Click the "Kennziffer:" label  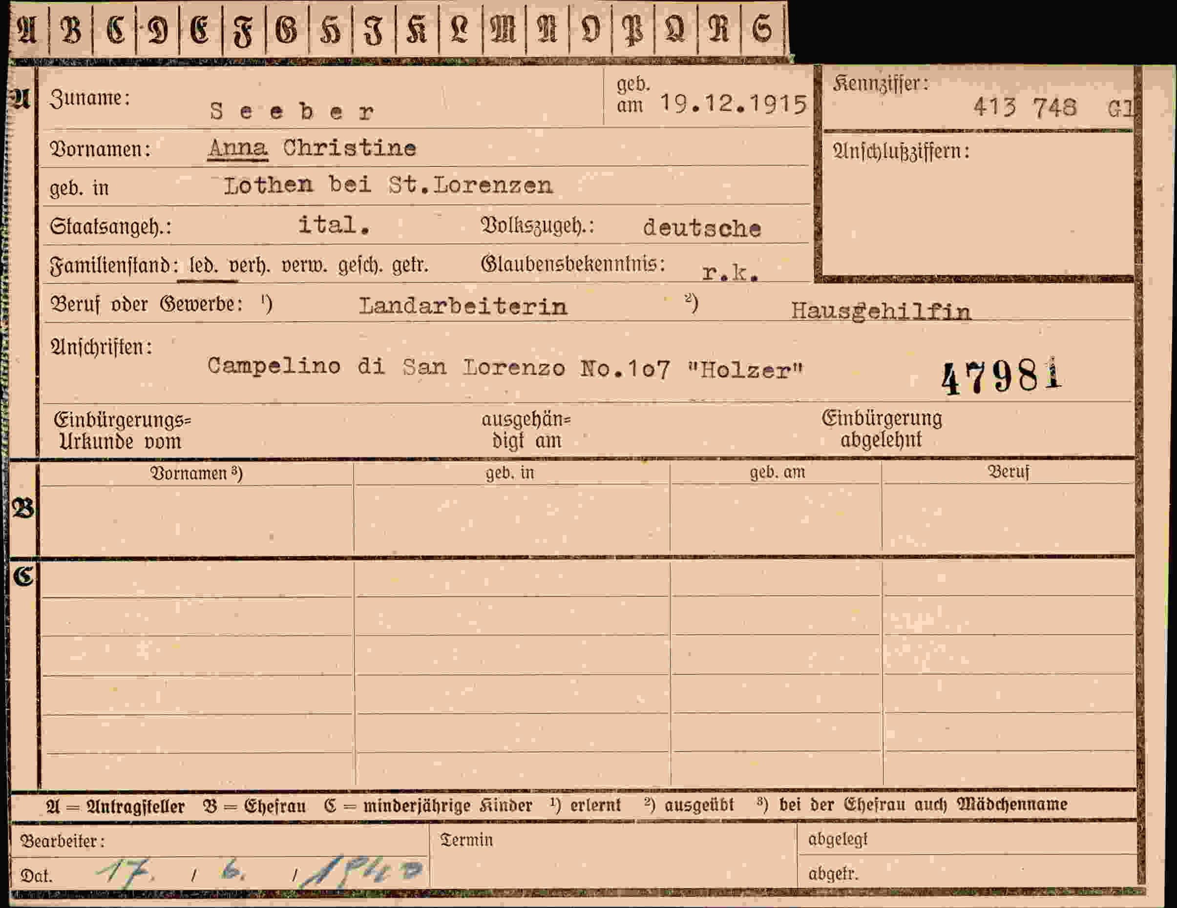(881, 83)
